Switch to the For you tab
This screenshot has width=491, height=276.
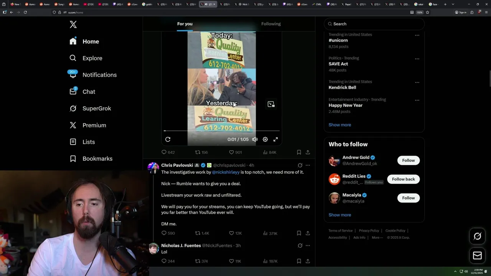click(x=185, y=24)
